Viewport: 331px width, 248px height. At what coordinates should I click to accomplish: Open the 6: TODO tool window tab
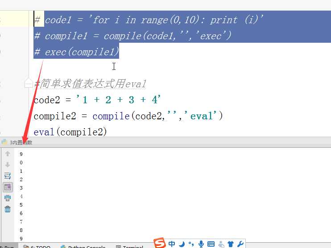pyautogui.click(x=37, y=247)
